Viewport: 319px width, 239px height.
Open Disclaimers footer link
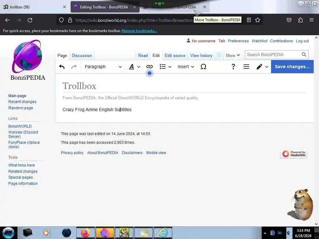(x=132, y=152)
